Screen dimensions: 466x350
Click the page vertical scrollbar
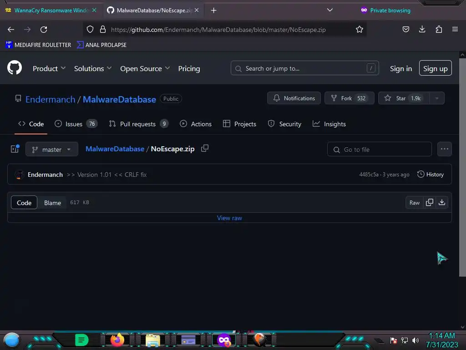click(x=462, y=167)
